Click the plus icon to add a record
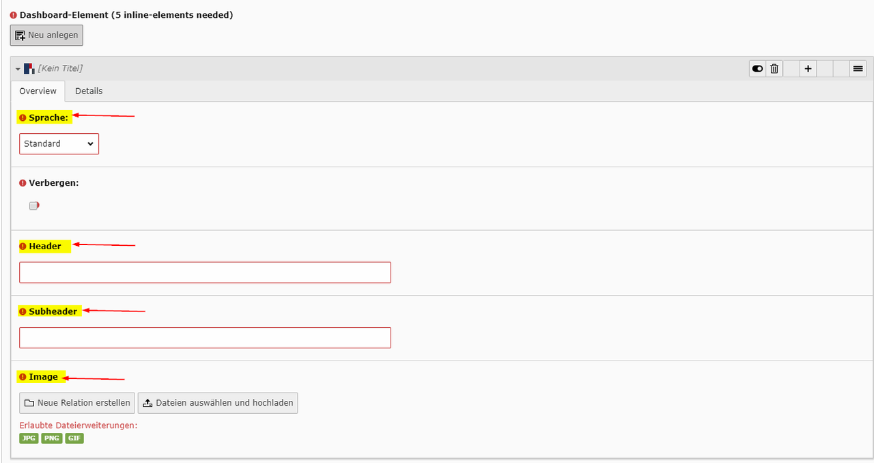This screenshot has height=463, width=874. (808, 68)
